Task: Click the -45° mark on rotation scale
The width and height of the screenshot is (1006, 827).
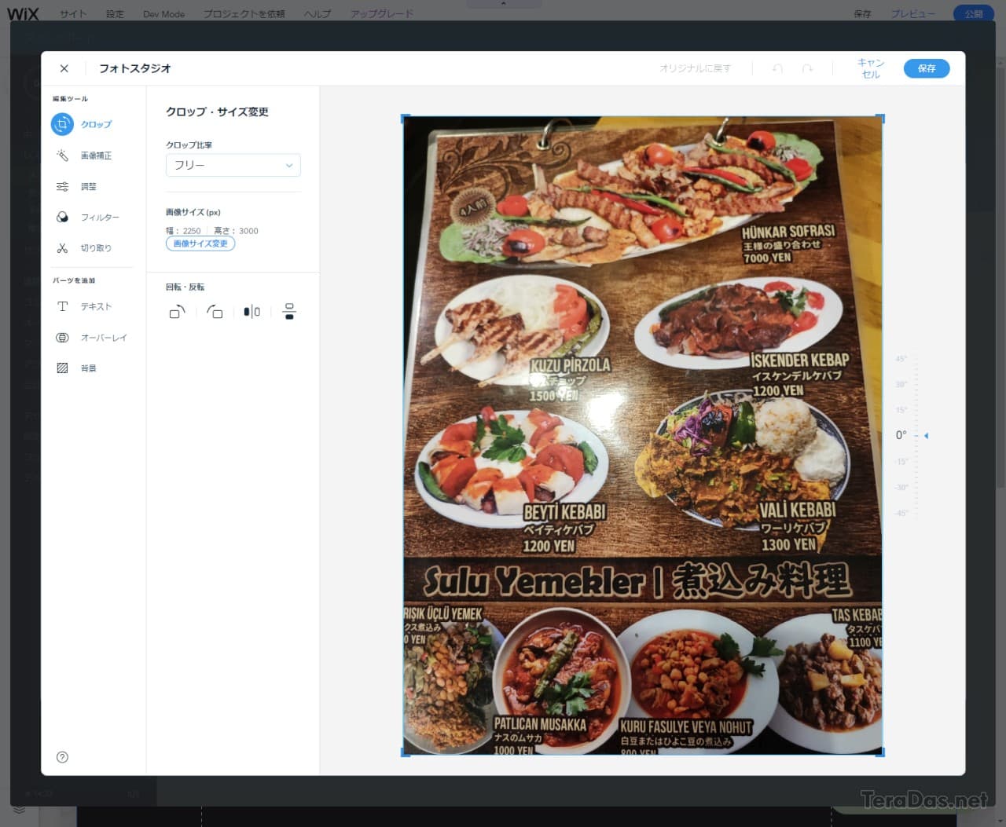Action: point(901,513)
